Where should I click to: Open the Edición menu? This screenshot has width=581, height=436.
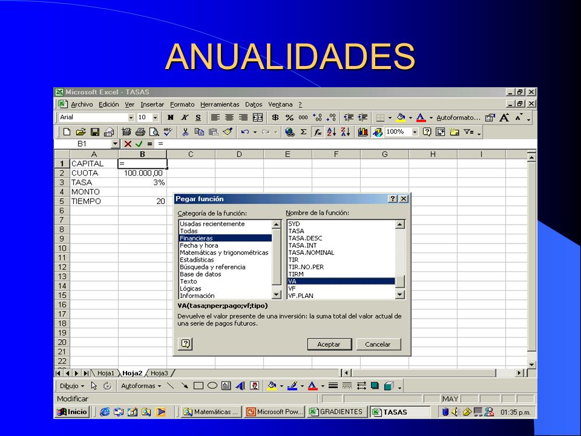(108, 105)
